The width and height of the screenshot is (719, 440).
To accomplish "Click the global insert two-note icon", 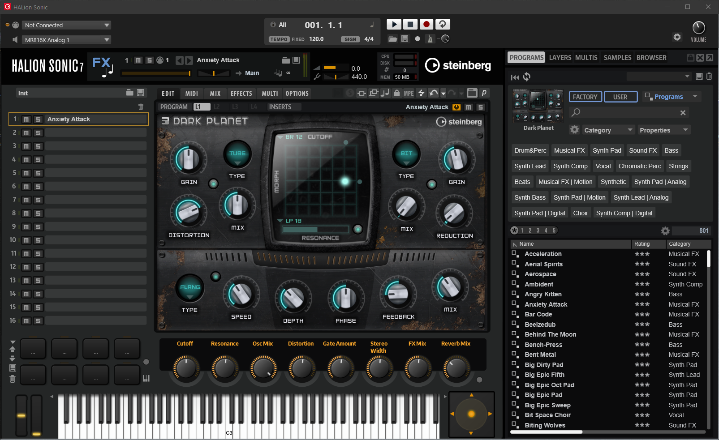I will pyautogui.click(x=385, y=93).
